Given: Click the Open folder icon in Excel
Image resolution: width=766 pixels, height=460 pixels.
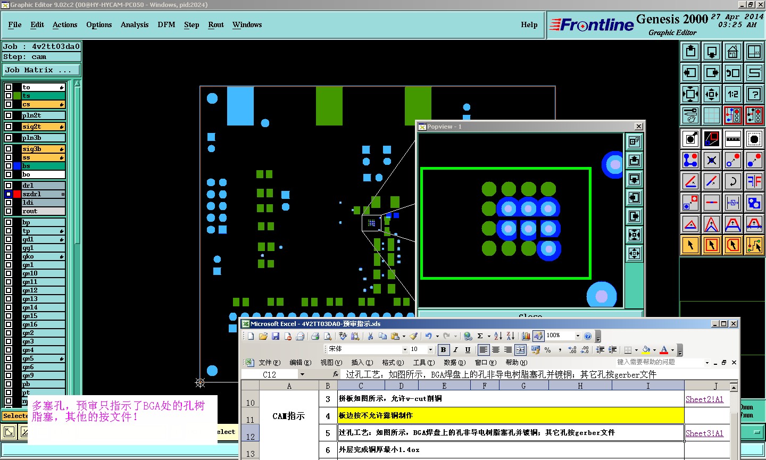Looking at the screenshot, I should (x=263, y=336).
